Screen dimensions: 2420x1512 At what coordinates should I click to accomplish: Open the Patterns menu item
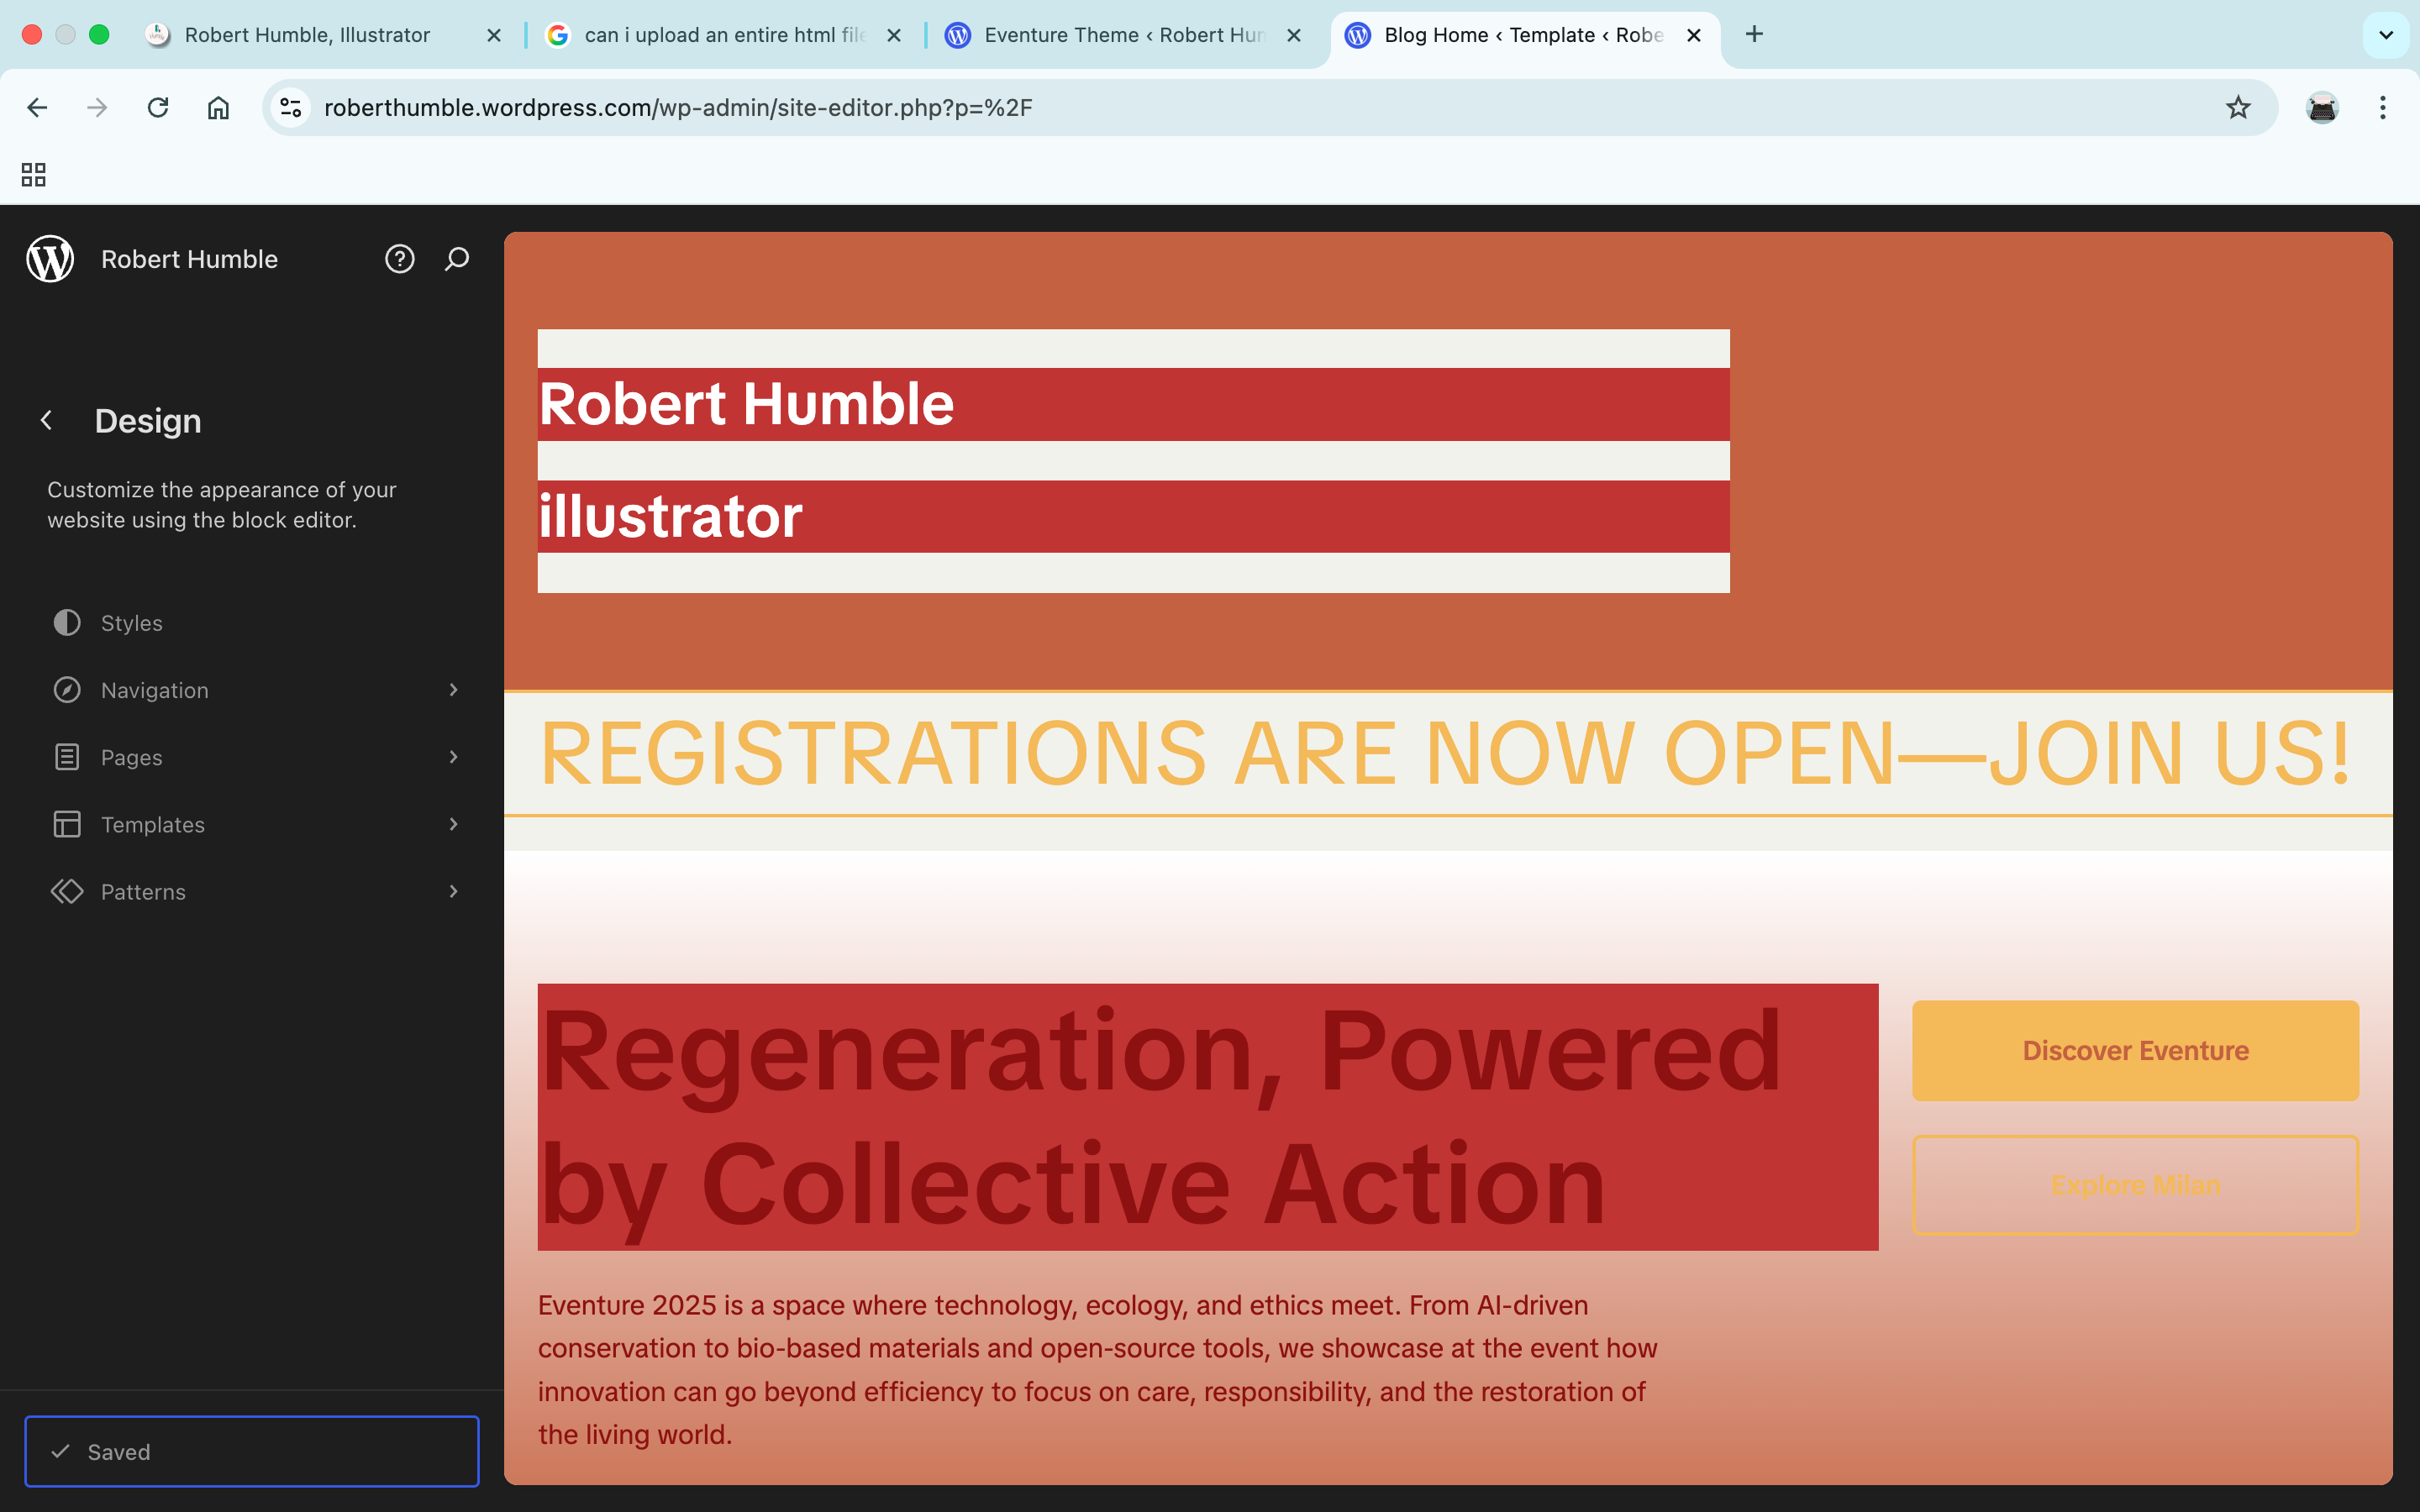pos(252,891)
